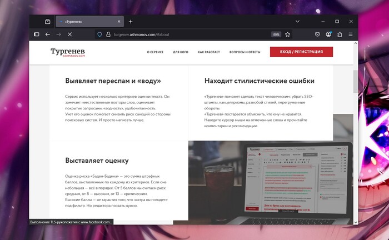Screen dimensions: 389x240
Task: Bookmark this page with star icon
Action: (287, 34)
